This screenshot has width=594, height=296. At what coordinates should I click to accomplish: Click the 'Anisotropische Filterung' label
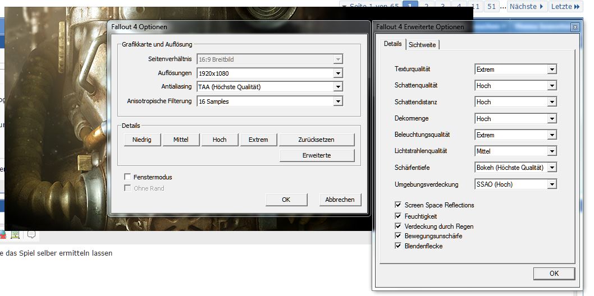159,101
